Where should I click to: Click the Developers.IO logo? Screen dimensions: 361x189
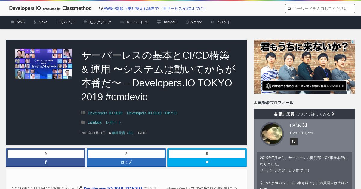click(50, 8)
